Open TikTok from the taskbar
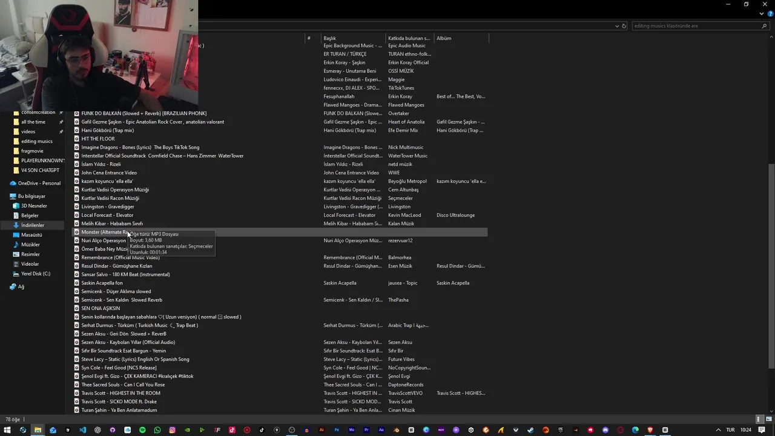Image resolution: width=775 pixels, height=436 pixels. pos(262,430)
